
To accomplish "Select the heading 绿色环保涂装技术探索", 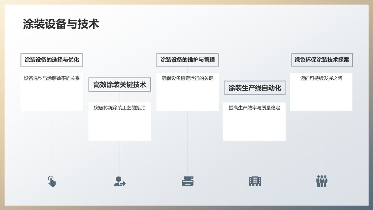I will pyautogui.click(x=322, y=60).
